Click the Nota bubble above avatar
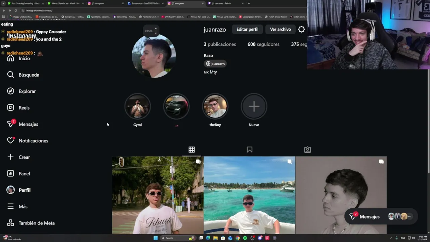 coord(151,31)
